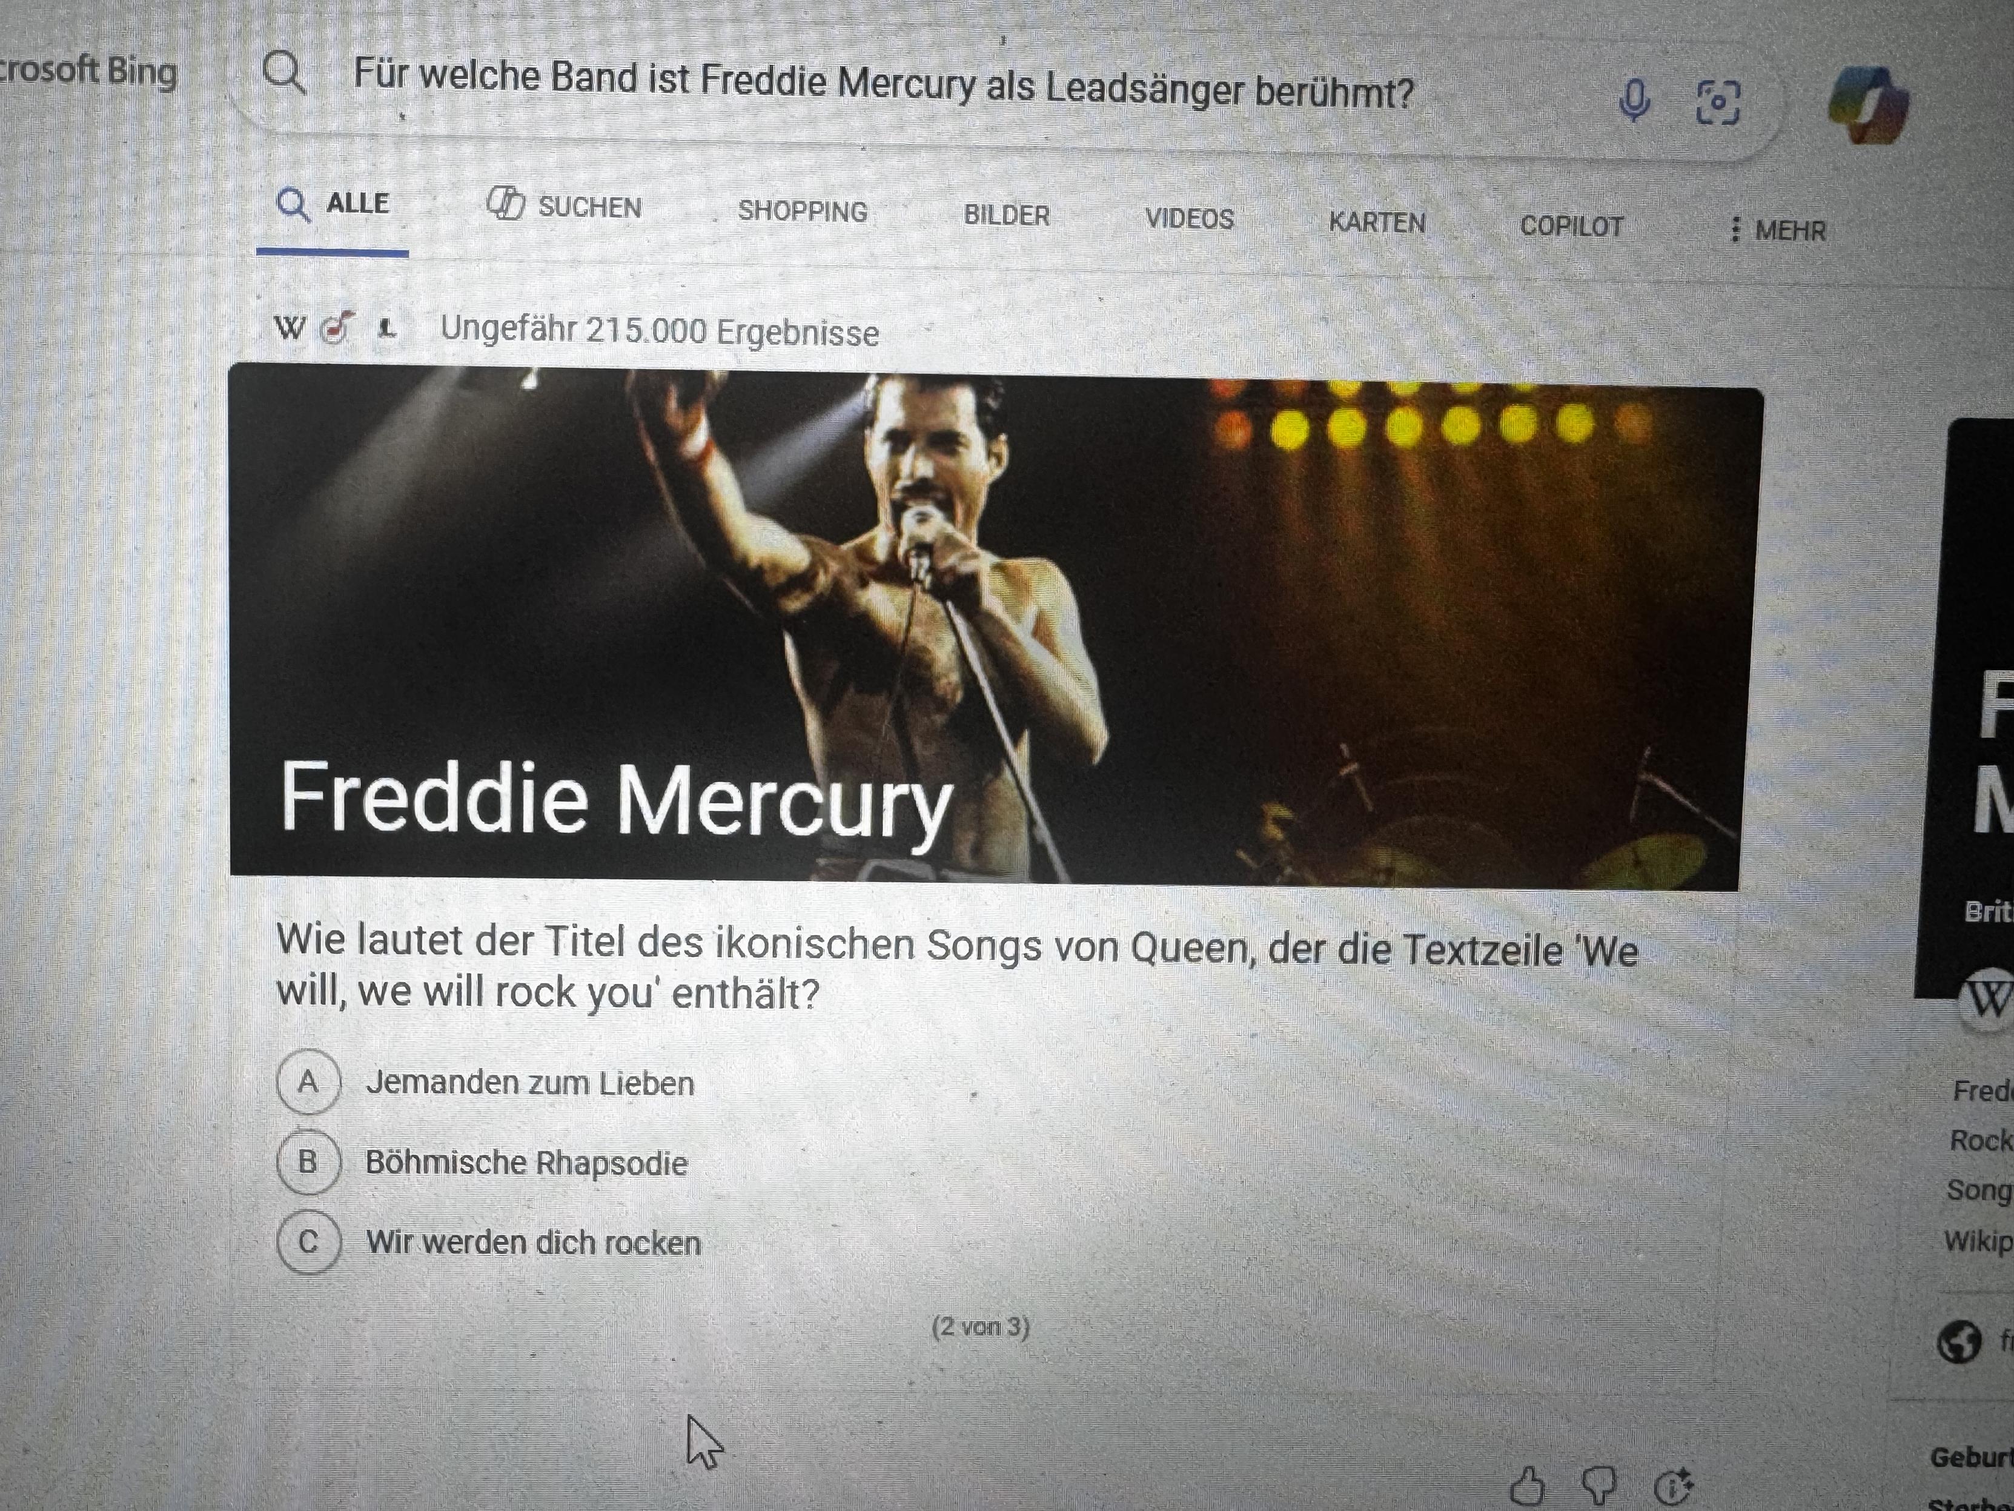This screenshot has width=2014, height=1511.
Task: Open the SHOPPING tab
Action: coord(802,211)
